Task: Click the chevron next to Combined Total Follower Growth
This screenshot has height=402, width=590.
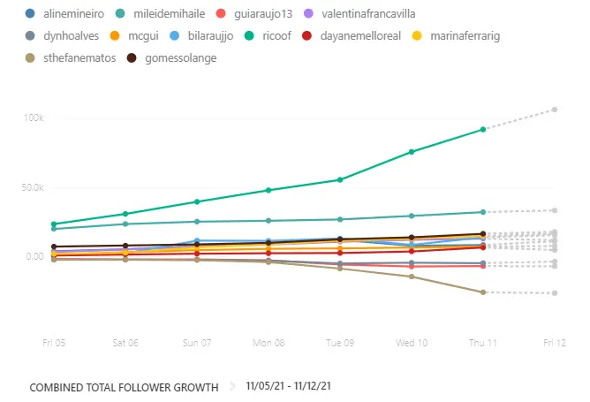Action: pos(235,387)
